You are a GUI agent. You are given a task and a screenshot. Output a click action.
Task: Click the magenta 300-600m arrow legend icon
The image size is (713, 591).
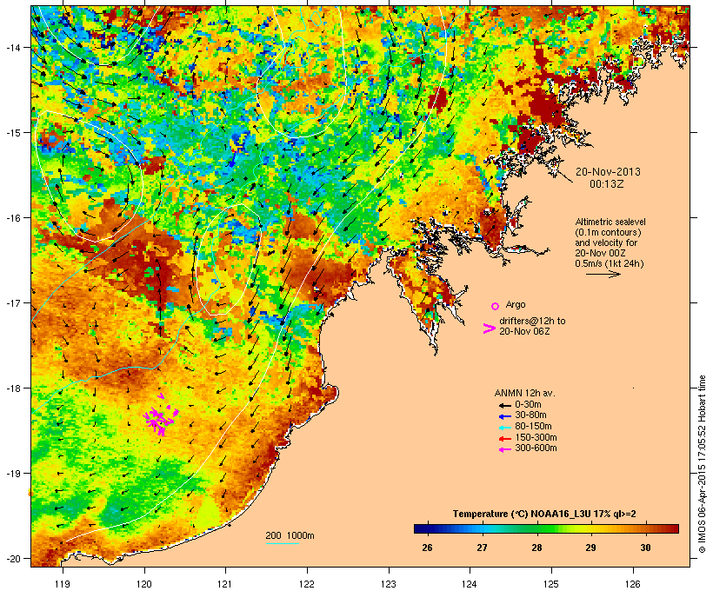(505, 449)
